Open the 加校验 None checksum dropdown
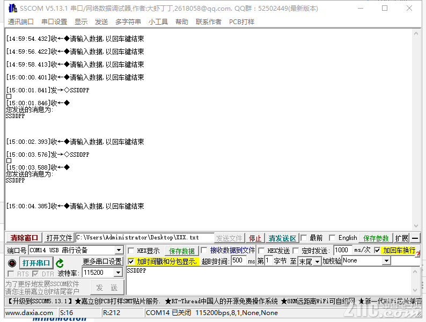Image resolution: width=426 pixels, height=322 pixels. click(386, 261)
